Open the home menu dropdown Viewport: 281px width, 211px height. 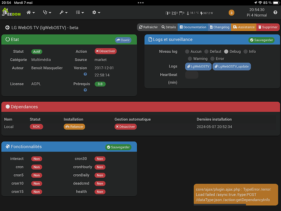click(31, 12)
